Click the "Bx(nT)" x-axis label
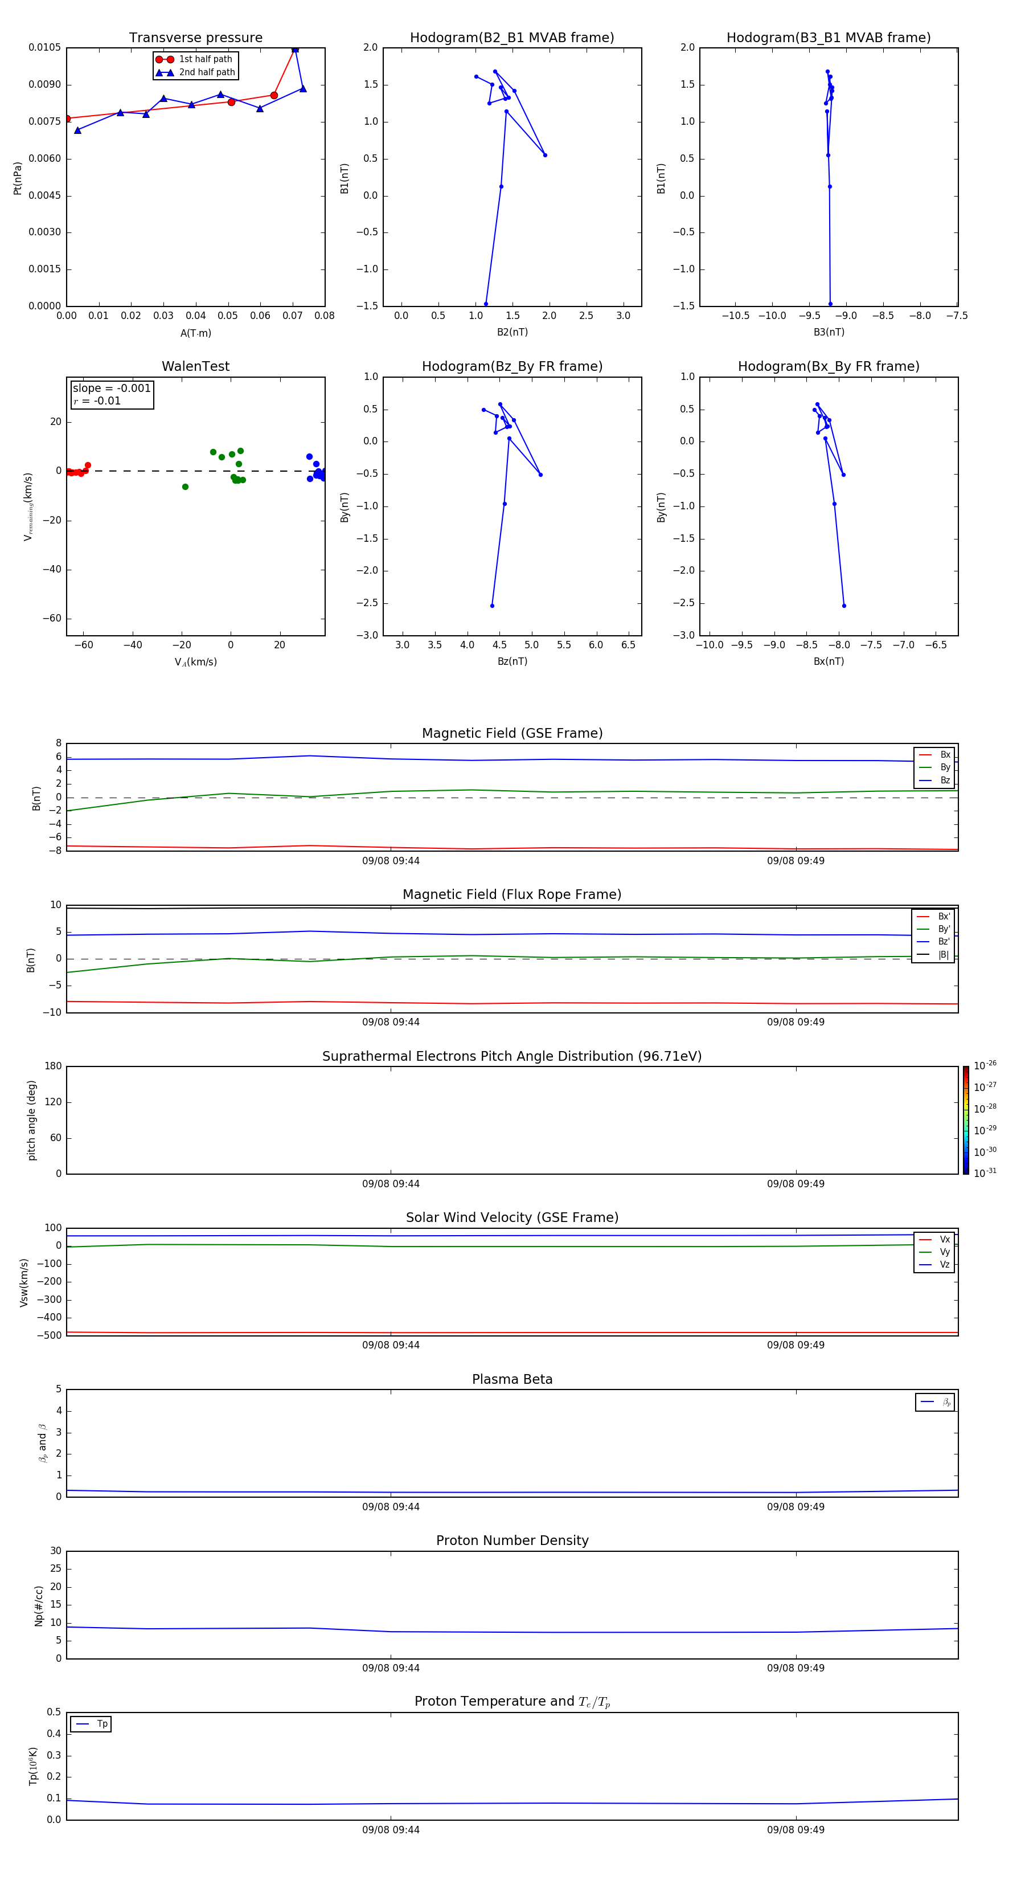This screenshot has width=1025, height=1880. (829, 661)
